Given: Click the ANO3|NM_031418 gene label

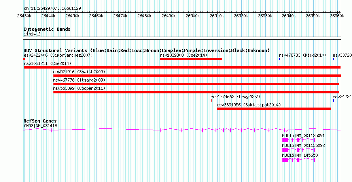Looking at the screenshot, I should tap(40, 126).
